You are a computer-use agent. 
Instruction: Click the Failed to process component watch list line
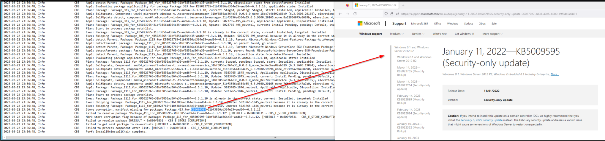coord(157,128)
